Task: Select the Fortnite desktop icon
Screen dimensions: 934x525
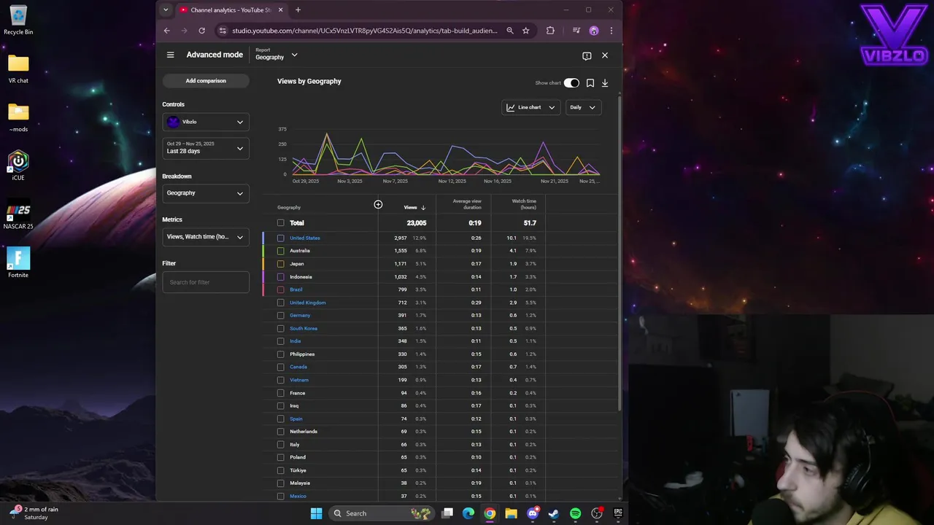Action: pyautogui.click(x=18, y=263)
